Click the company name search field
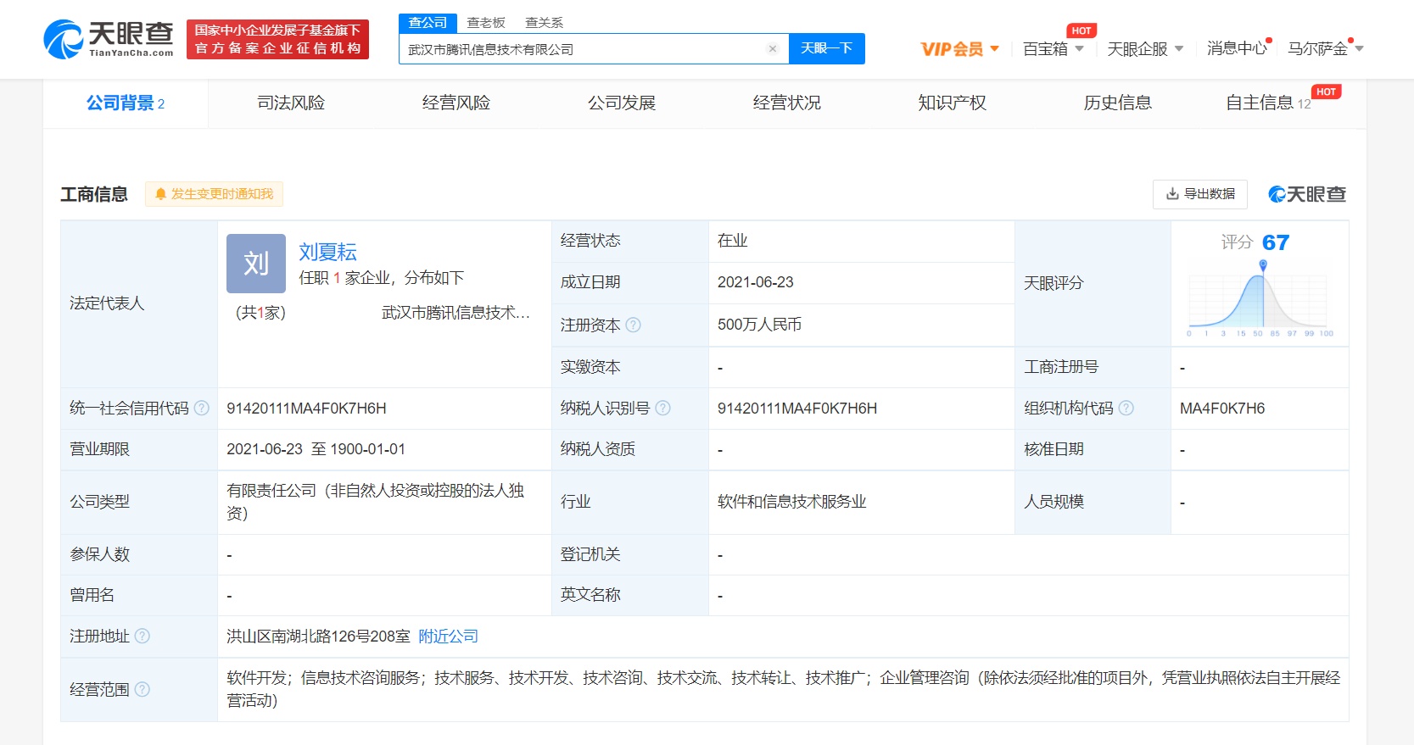1414x745 pixels. click(x=584, y=49)
